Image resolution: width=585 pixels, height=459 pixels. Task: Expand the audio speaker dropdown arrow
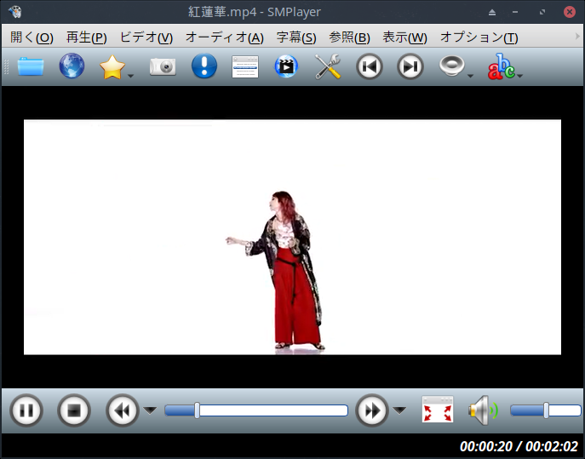point(470,76)
